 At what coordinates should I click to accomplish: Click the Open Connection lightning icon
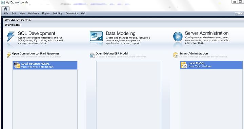(x=9, y=55)
